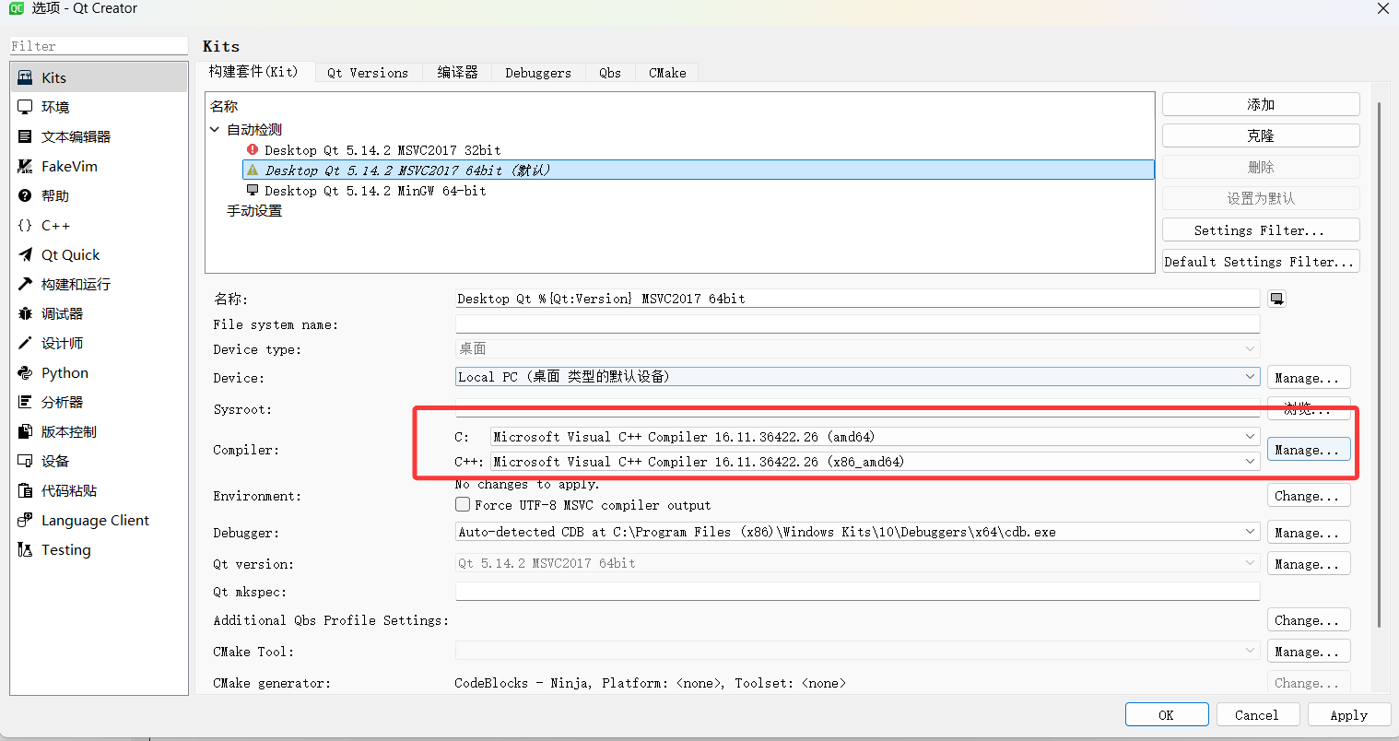Open Default Settings Filter... dialog
Screen dimensions: 1399x741
(x=1261, y=261)
